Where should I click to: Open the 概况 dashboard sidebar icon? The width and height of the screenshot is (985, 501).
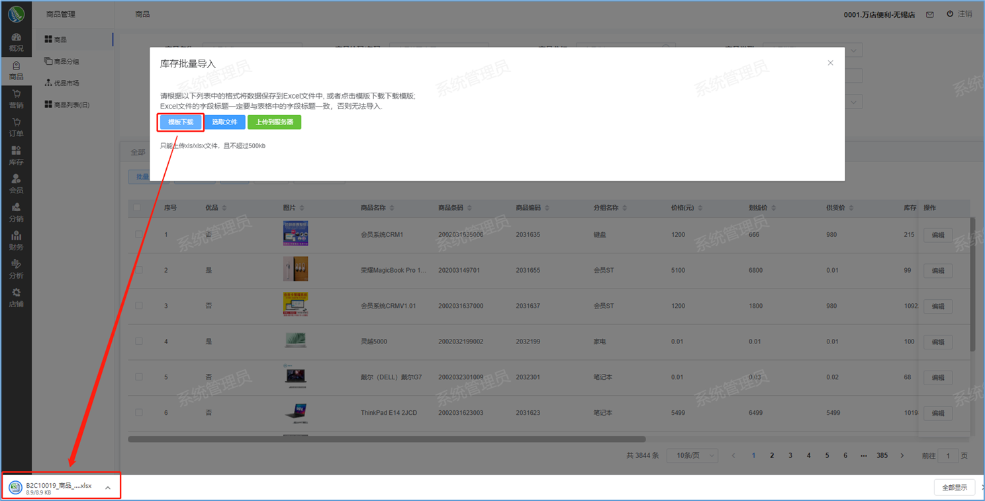[x=16, y=42]
